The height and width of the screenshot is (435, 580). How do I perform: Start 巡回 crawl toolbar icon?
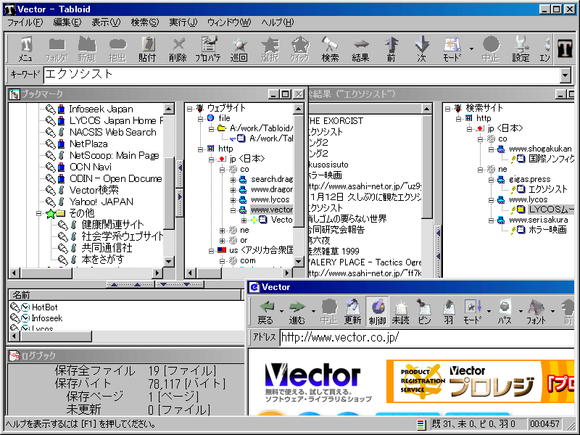coord(239,49)
